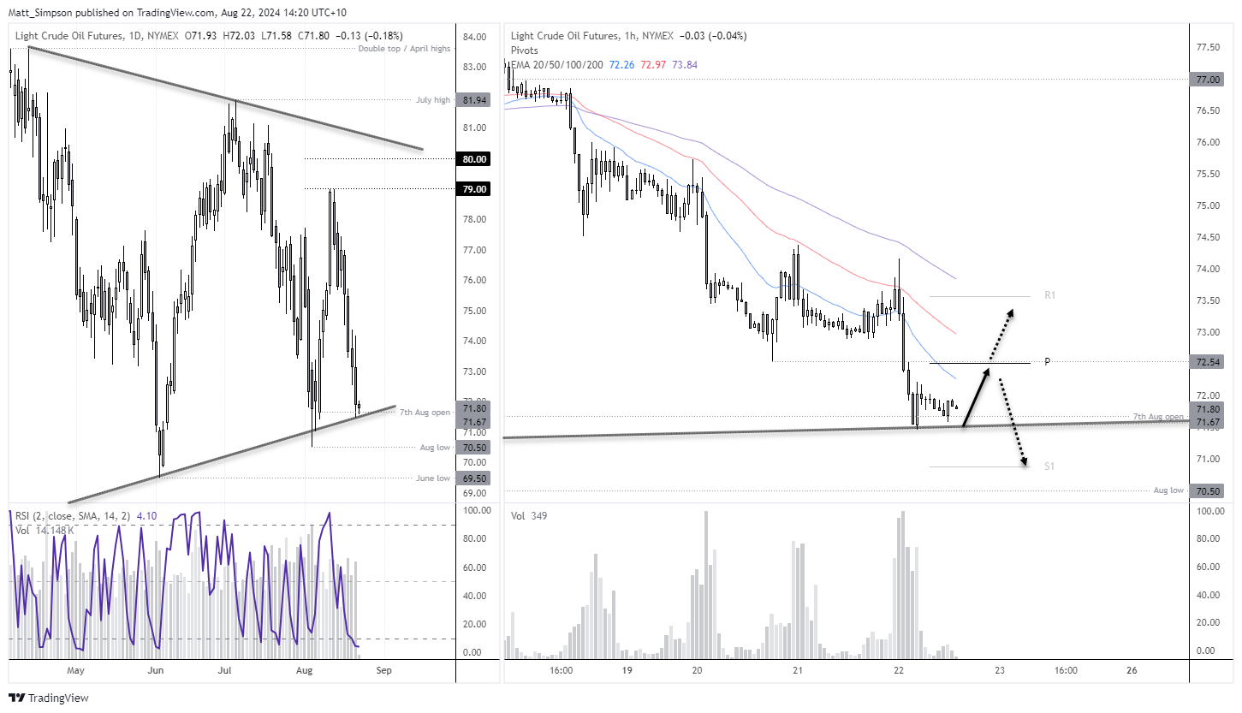This screenshot has width=1242, height=713.
Task: Click the EMA value 73.84
Action: (686, 64)
